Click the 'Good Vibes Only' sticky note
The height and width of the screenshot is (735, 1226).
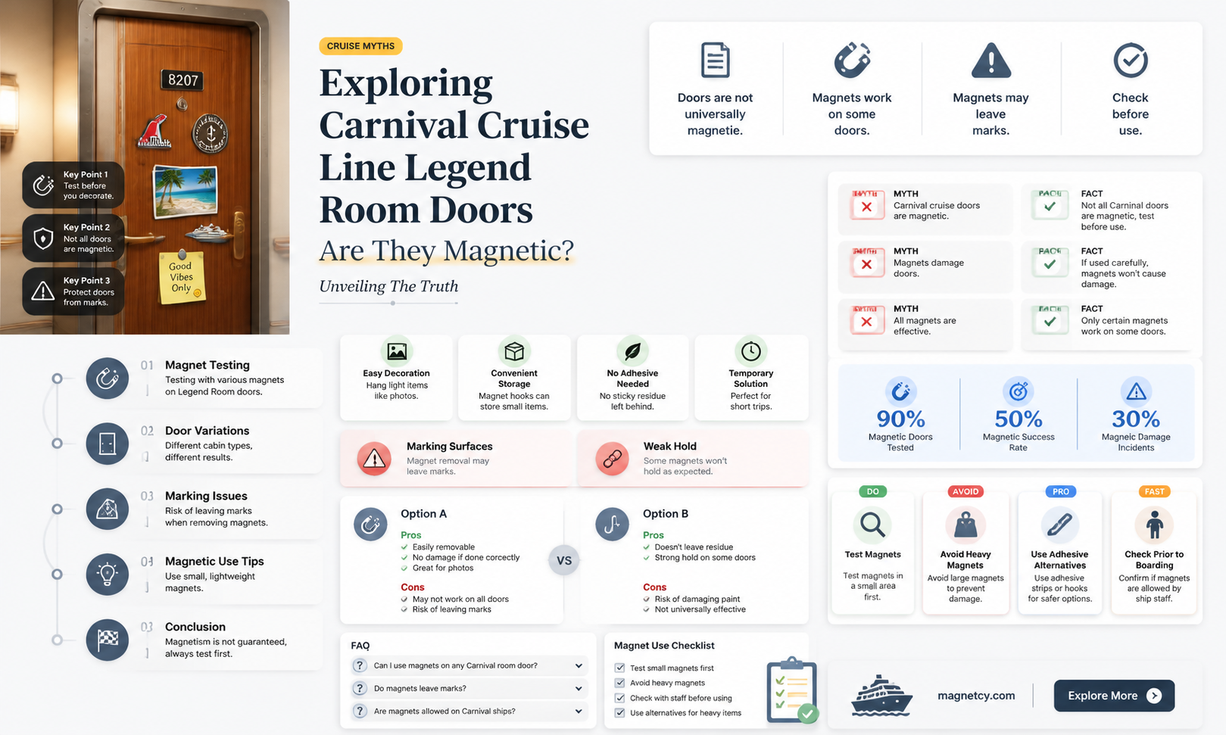pos(182,277)
